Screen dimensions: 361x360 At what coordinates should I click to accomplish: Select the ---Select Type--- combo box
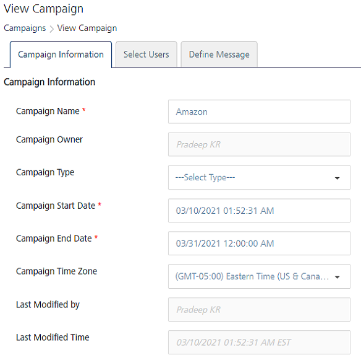(x=259, y=177)
